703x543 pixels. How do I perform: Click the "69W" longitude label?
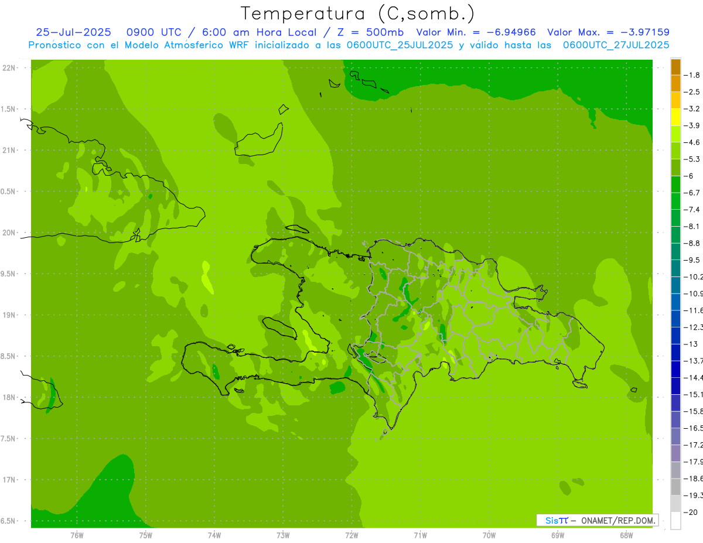click(x=557, y=535)
